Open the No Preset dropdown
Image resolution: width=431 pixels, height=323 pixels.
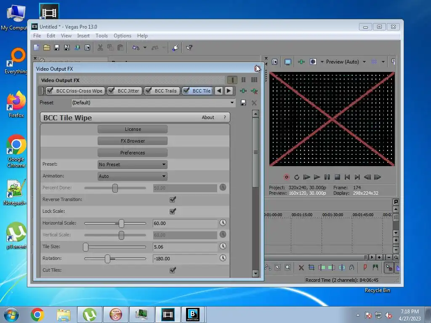133,164
